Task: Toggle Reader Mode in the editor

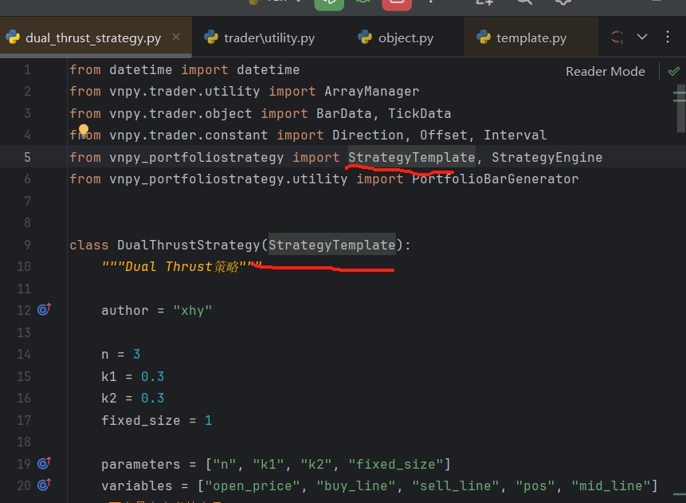Action: click(605, 72)
